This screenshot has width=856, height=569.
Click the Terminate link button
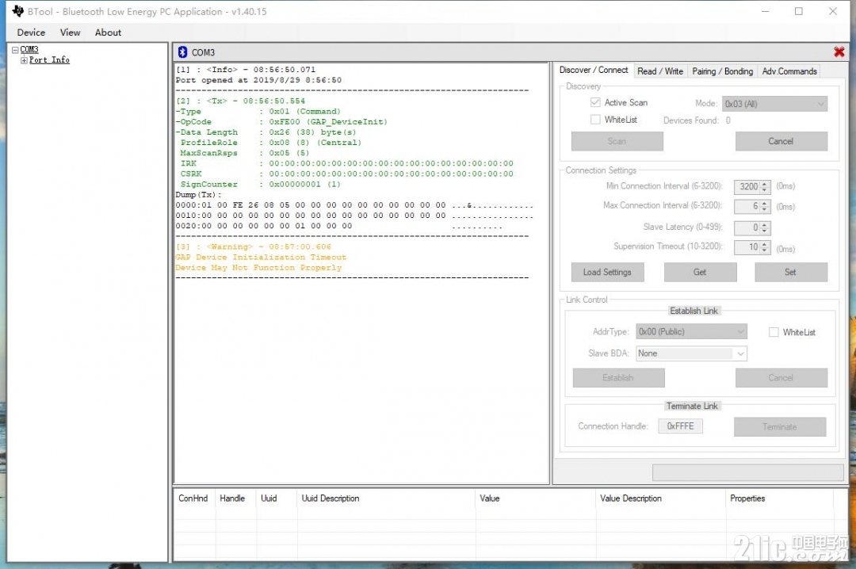780,426
